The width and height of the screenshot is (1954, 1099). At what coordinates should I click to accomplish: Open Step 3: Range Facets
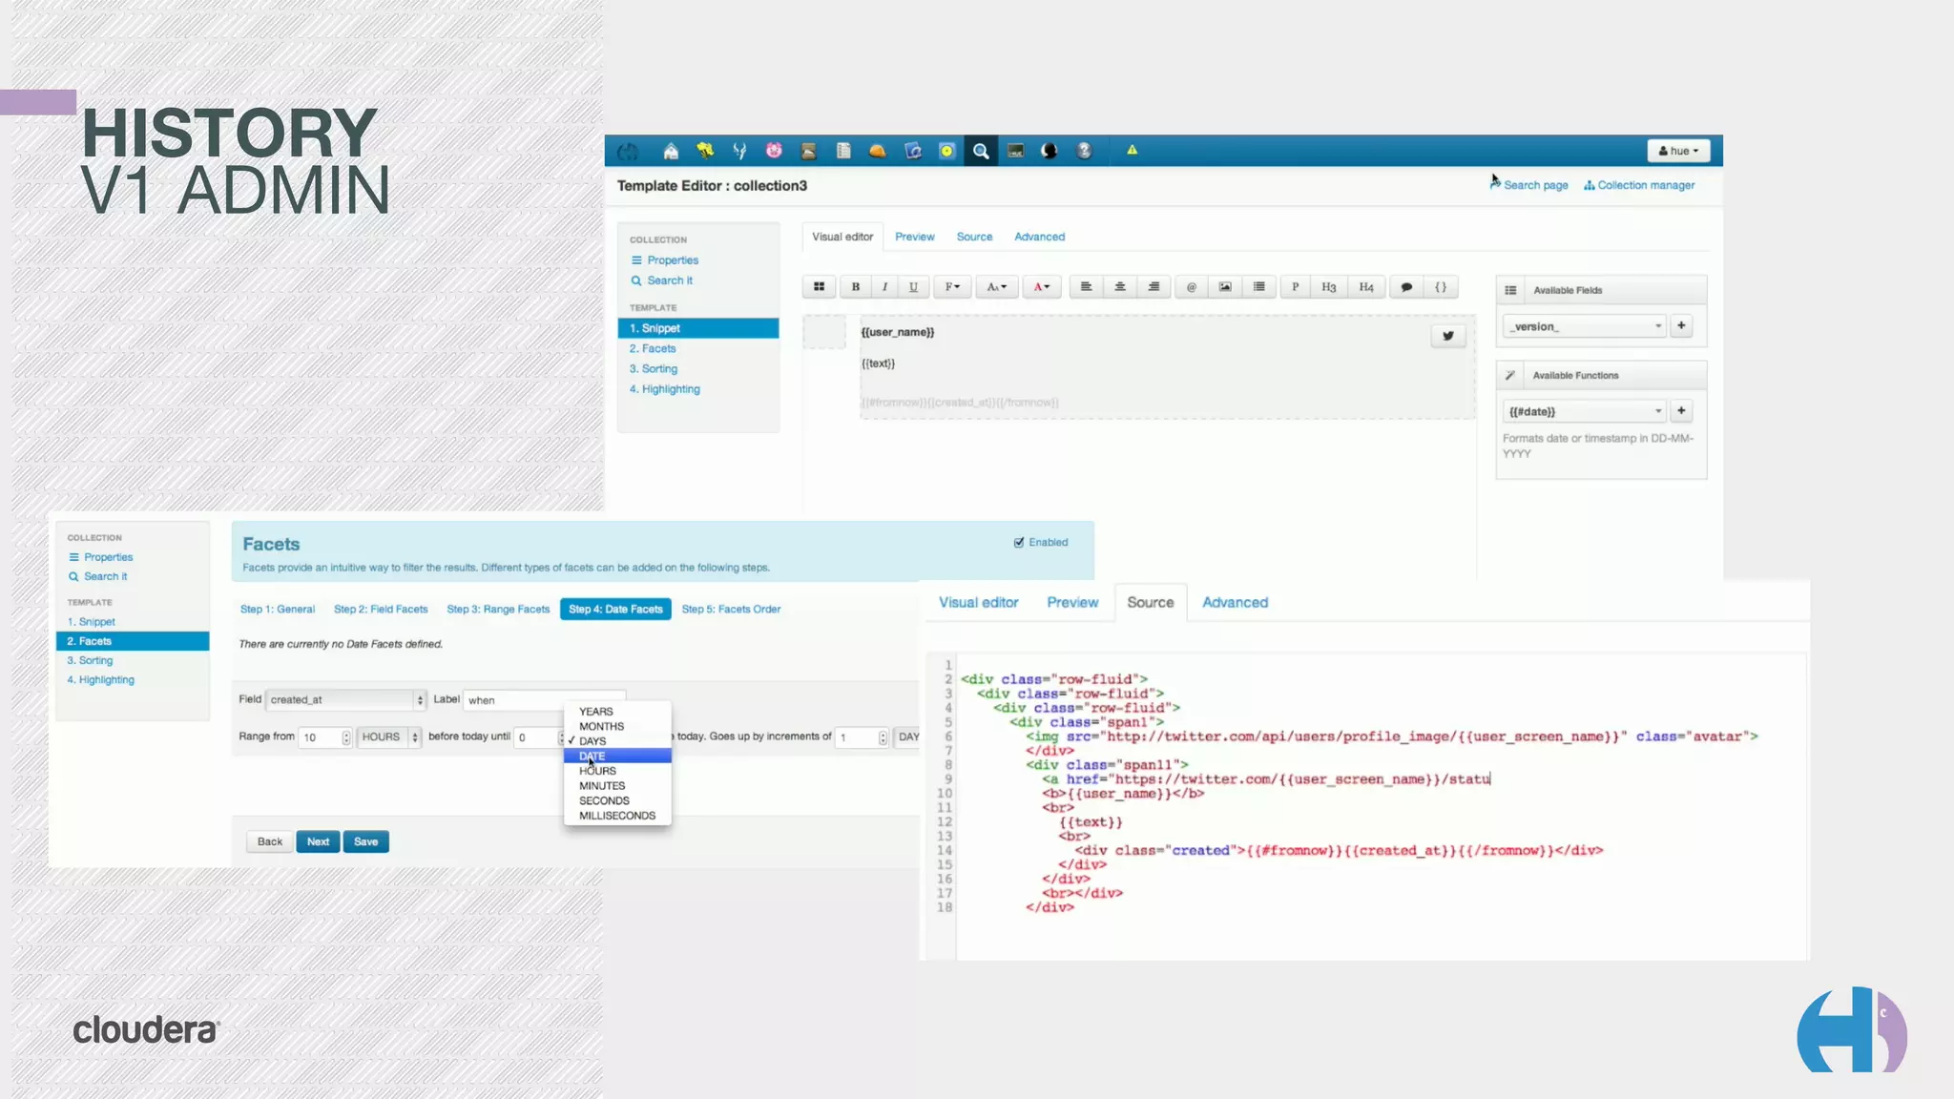coord(498,609)
